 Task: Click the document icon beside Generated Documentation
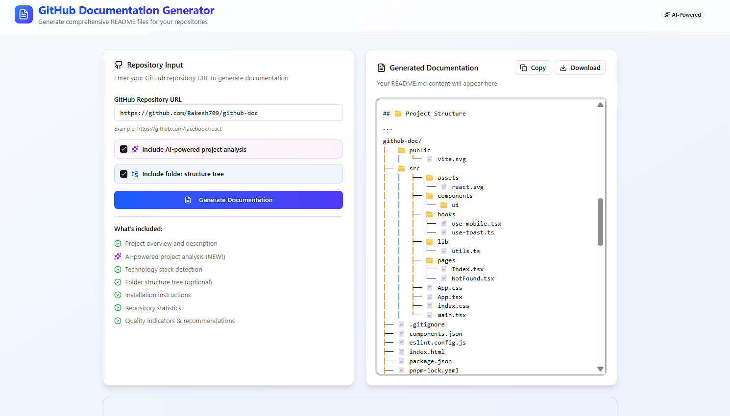pyautogui.click(x=382, y=68)
